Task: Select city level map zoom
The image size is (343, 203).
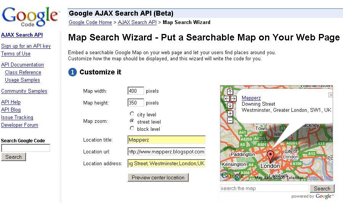Action: (x=132, y=114)
